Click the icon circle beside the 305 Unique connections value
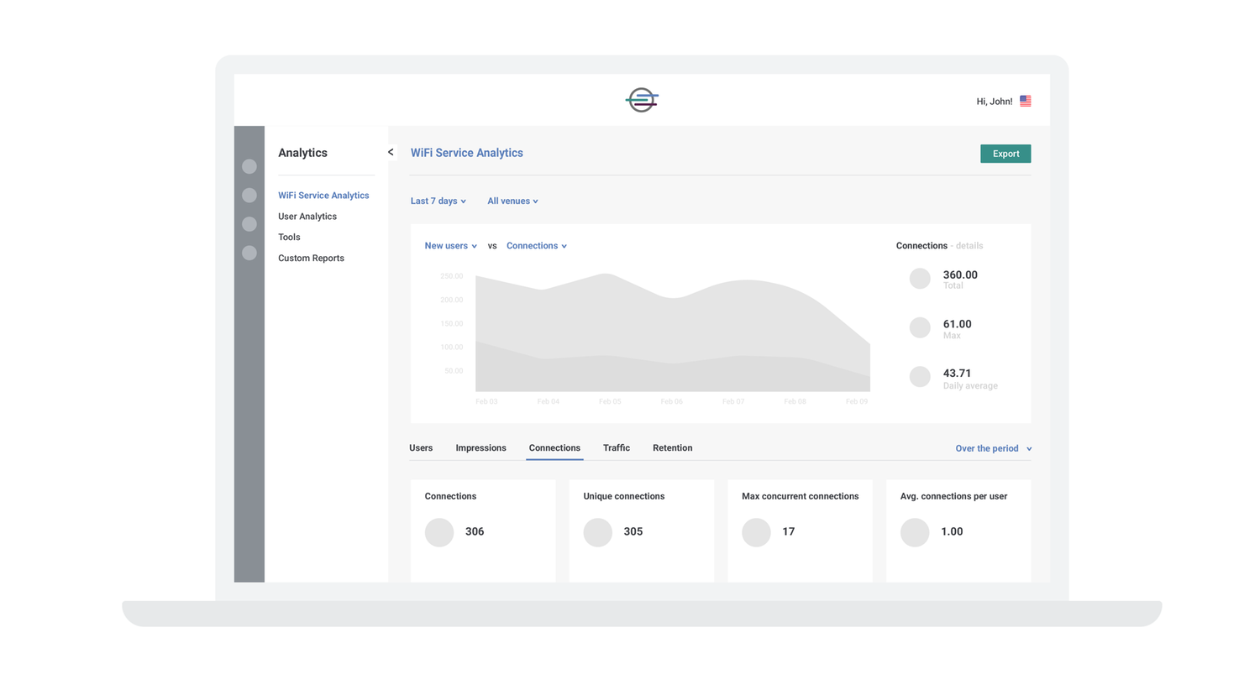The image size is (1260, 685). coord(598,532)
